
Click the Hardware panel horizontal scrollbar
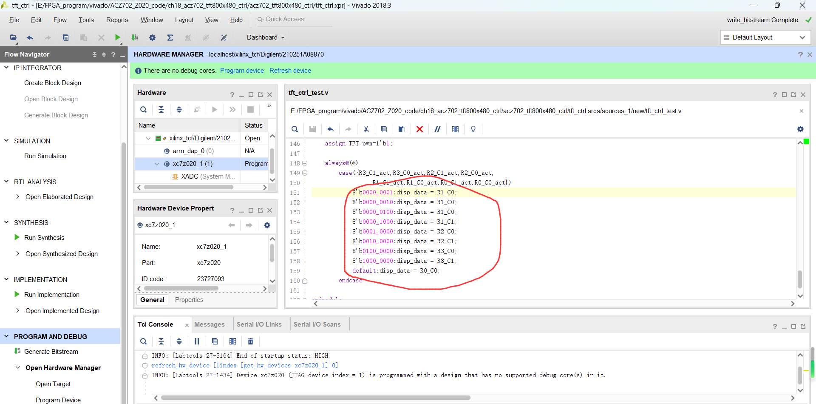[189, 187]
